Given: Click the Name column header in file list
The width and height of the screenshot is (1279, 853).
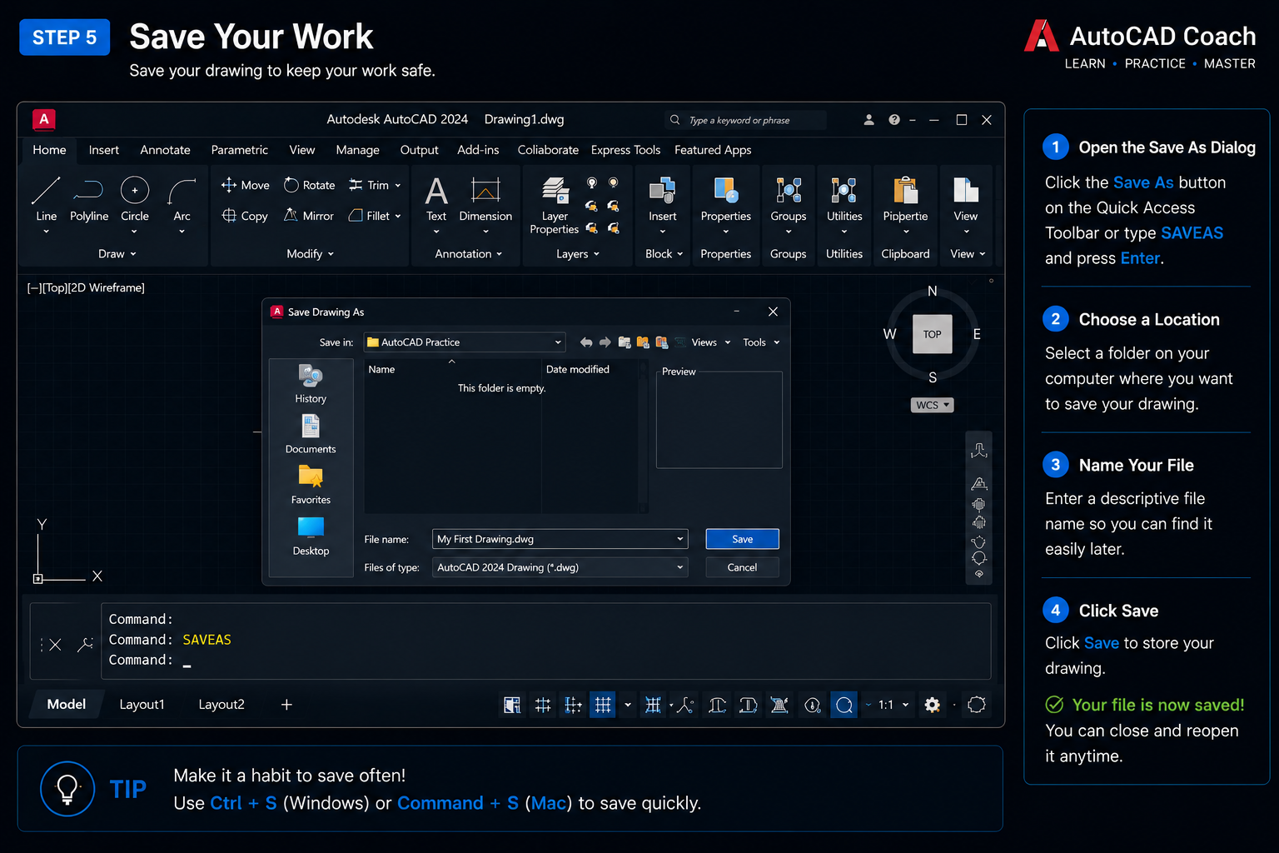Looking at the screenshot, I should point(381,369).
